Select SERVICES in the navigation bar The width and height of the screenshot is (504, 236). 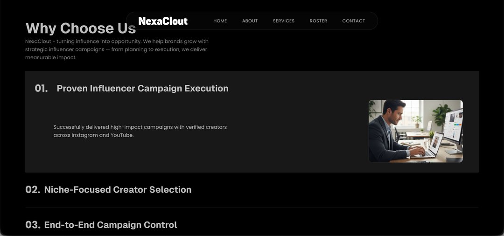click(x=284, y=21)
